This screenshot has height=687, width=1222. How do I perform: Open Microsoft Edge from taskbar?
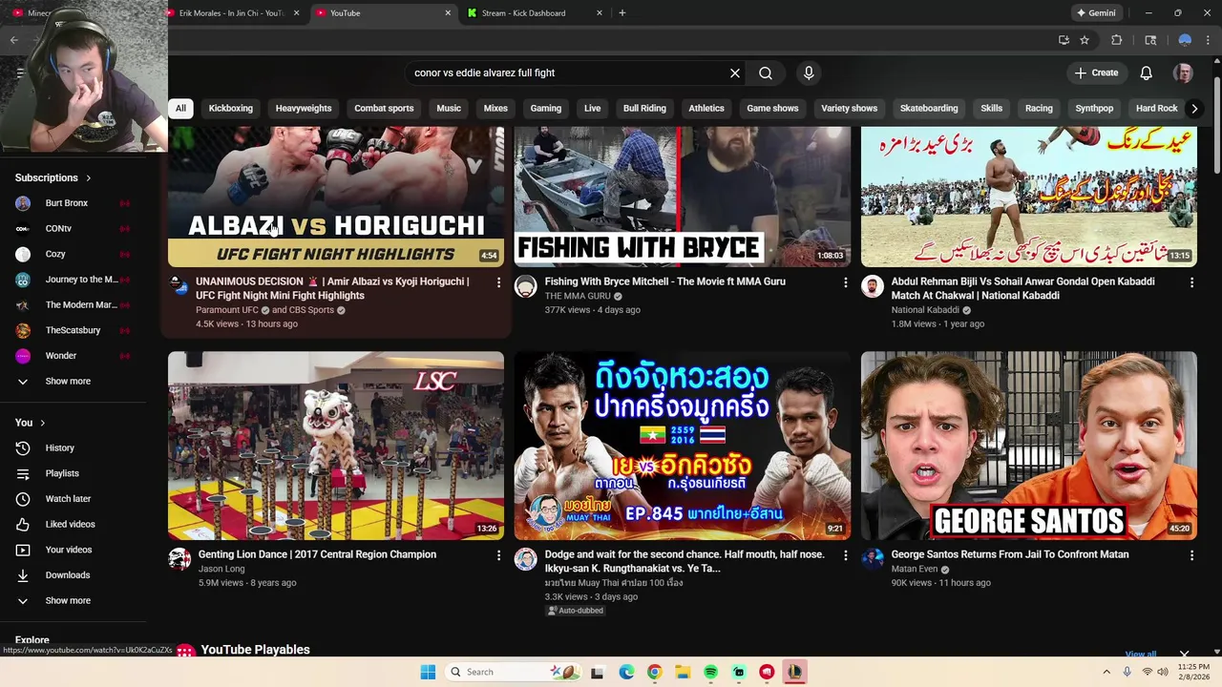pyautogui.click(x=626, y=672)
